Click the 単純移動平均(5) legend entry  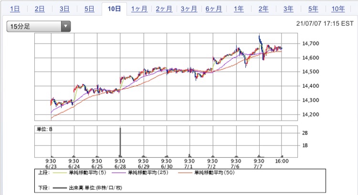click(x=80, y=173)
